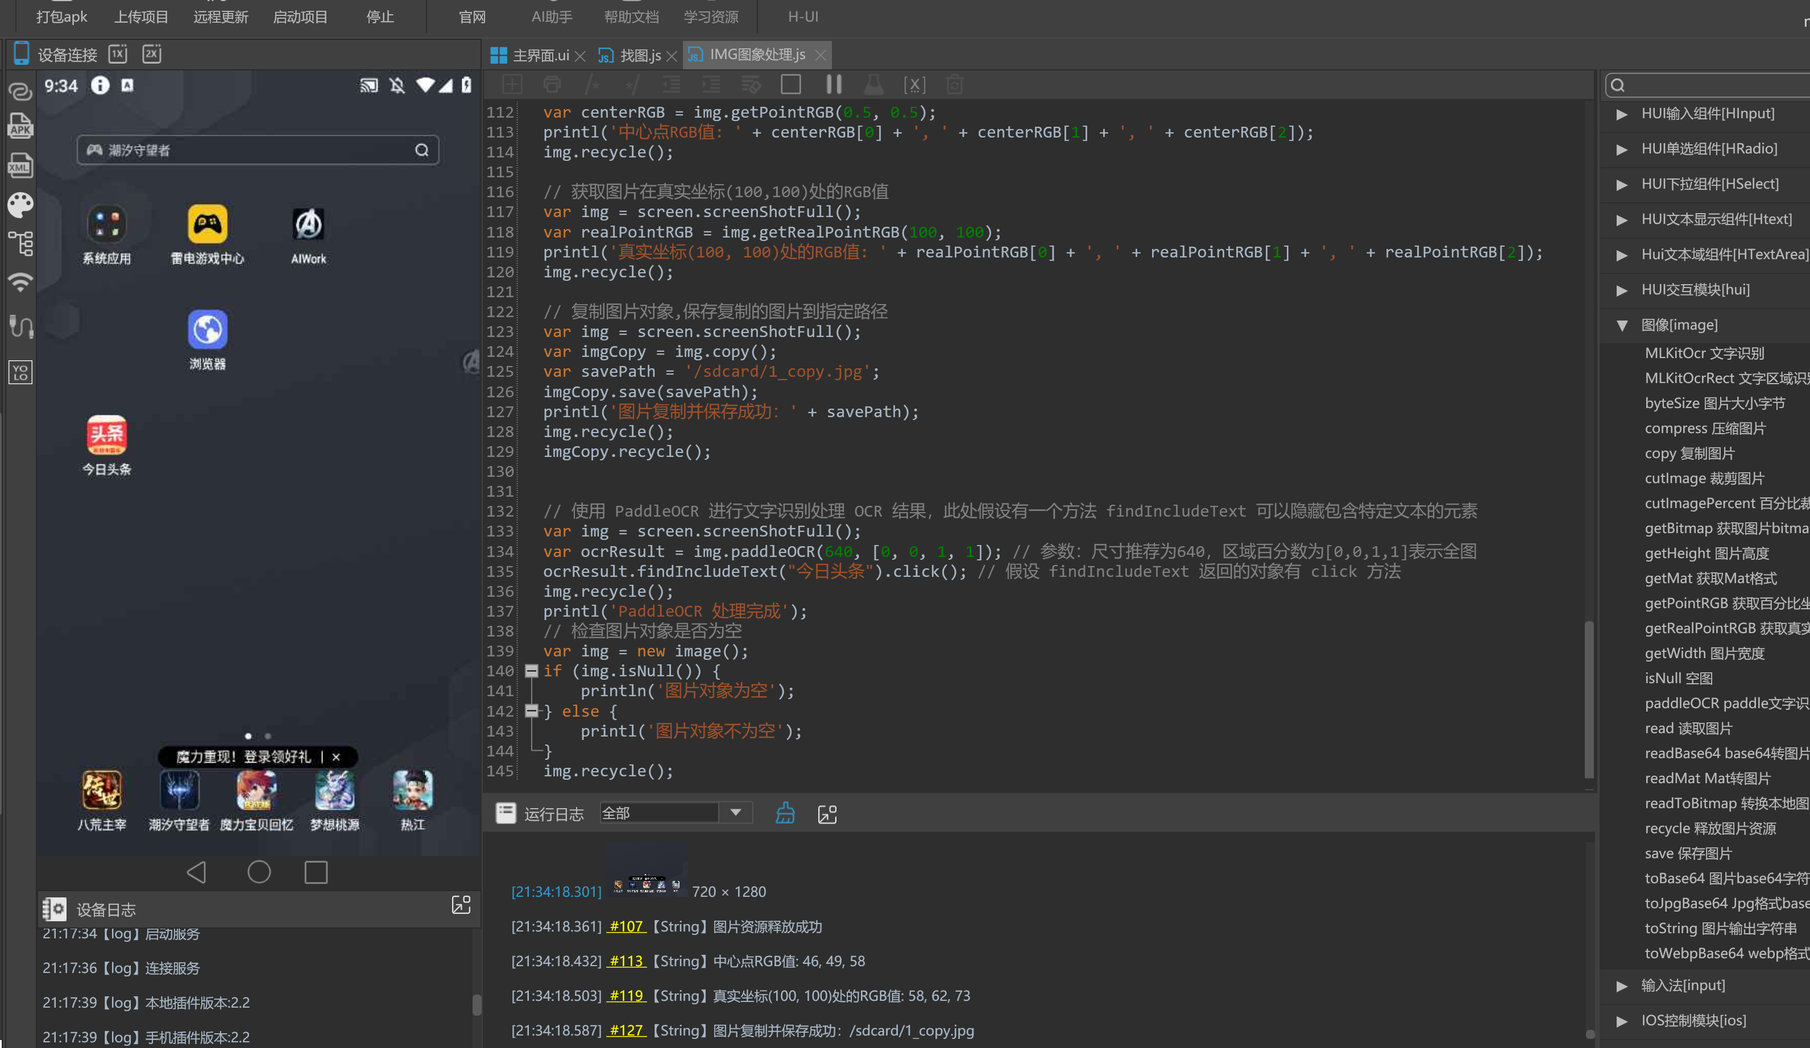Open 帮助文档 from the top bar
1810x1048 pixels.
point(631,16)
